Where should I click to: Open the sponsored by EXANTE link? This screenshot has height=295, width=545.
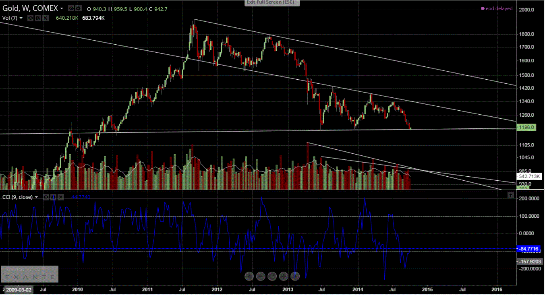[30, 274]
